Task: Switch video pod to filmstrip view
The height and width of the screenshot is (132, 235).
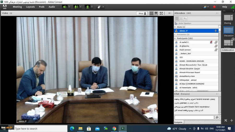Action: (x=156, y=13)
